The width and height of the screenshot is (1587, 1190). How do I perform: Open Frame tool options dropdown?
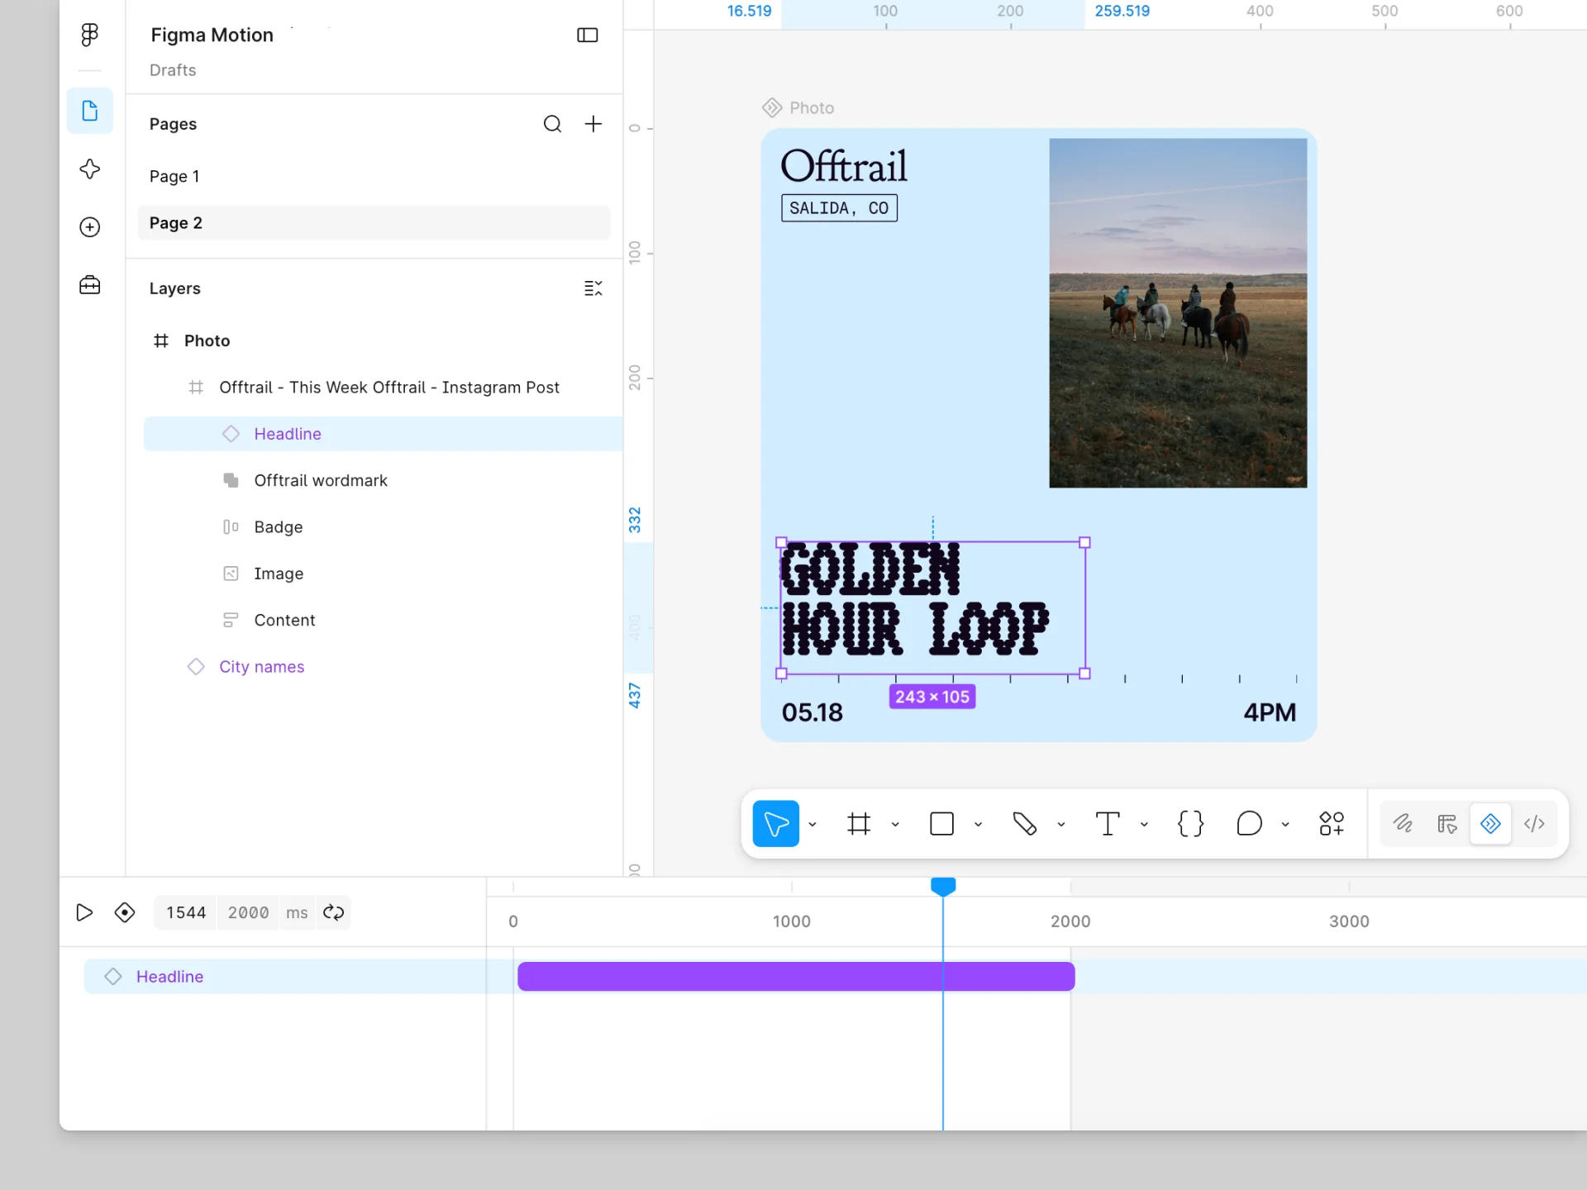(895, 824)
